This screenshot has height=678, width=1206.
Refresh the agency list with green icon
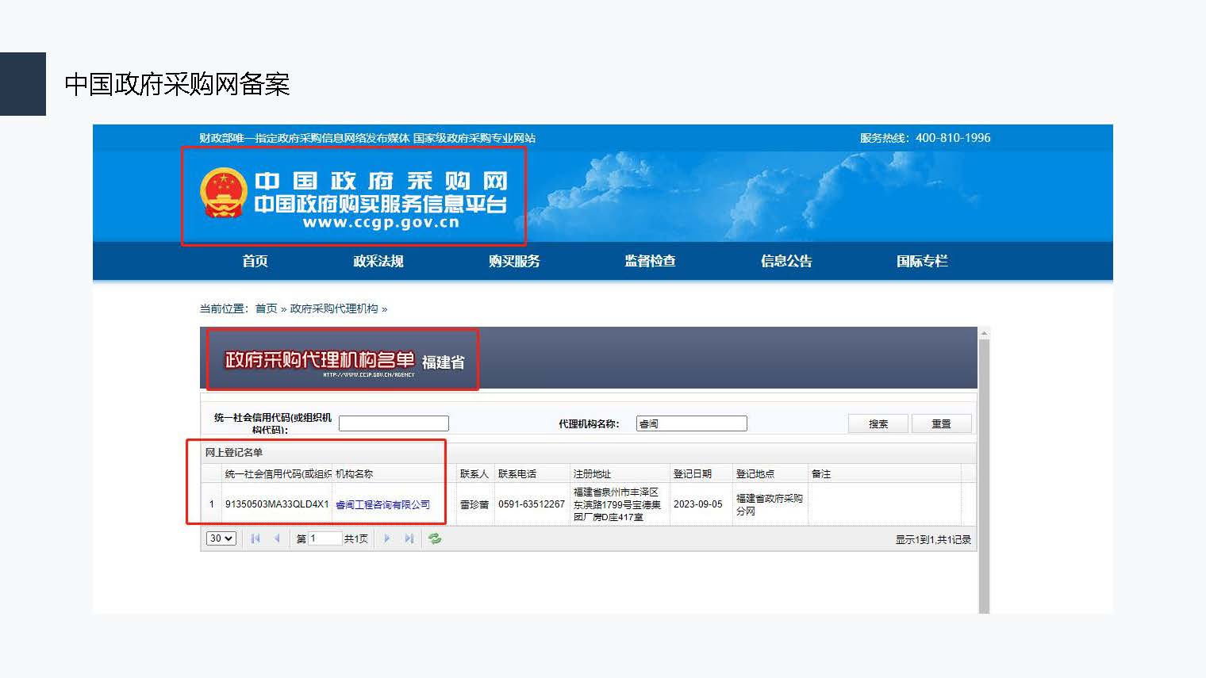click(x=435, y=538)
